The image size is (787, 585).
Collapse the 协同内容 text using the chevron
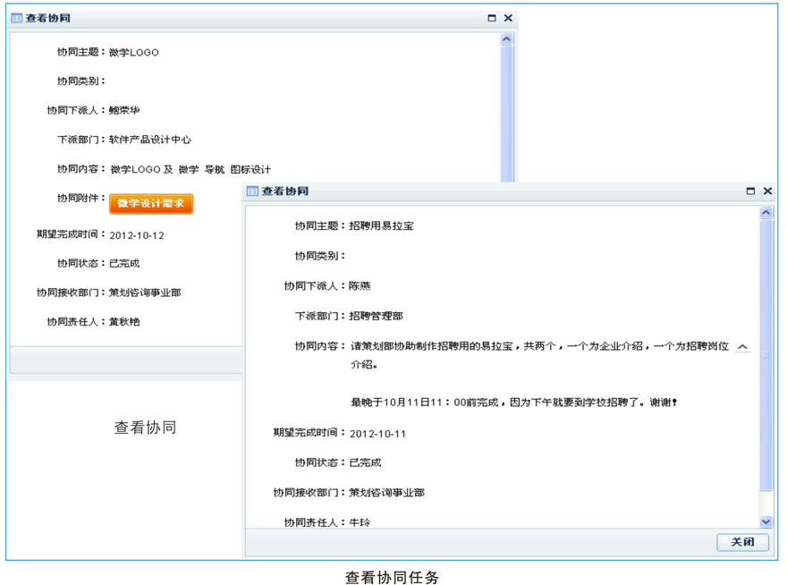pyautogui.click(x=742, y=347)
